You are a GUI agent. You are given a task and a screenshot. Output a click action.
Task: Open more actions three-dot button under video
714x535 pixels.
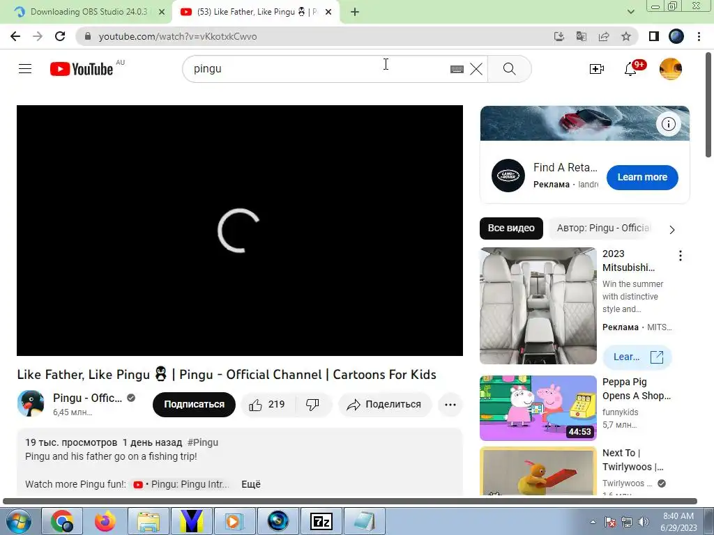tap(450, 405)
